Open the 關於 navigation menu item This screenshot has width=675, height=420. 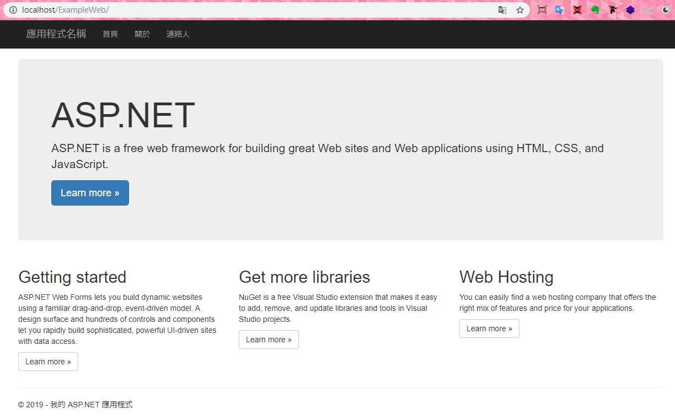click(x=142, y=34)
